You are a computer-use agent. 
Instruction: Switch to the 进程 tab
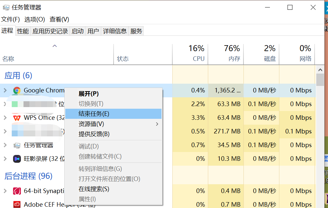[7, 31]
